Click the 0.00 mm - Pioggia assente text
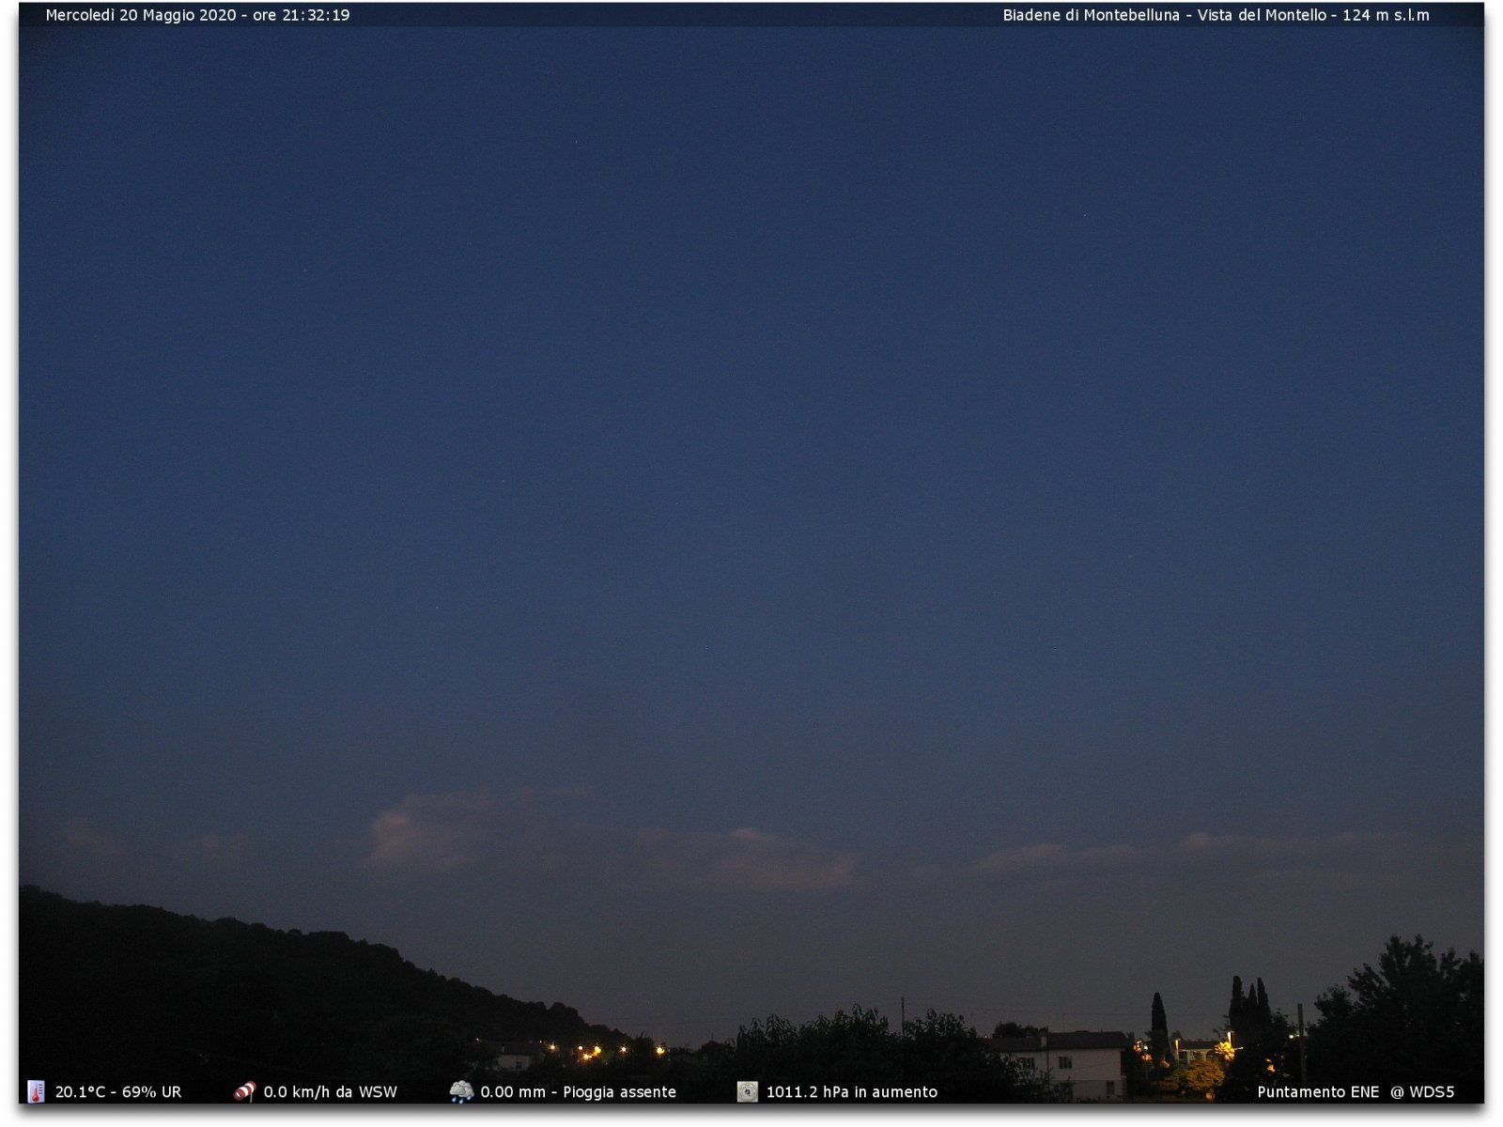The height and width of the screenshot is (1127, 1503). point(578,1092)
